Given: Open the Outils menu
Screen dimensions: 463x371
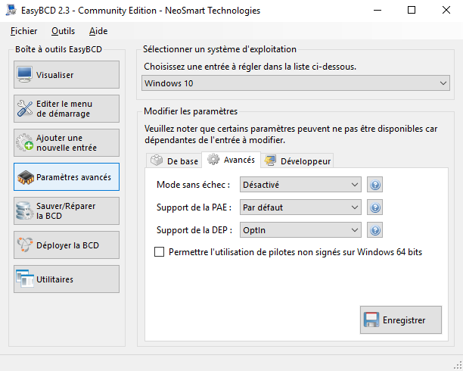Looking at the screenshot, I should tap(64, 31).
